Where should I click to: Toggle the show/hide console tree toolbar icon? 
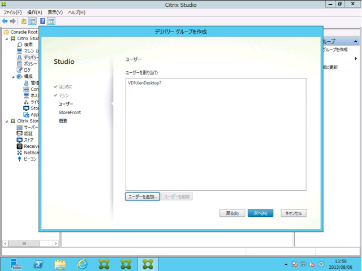[32, 21]
